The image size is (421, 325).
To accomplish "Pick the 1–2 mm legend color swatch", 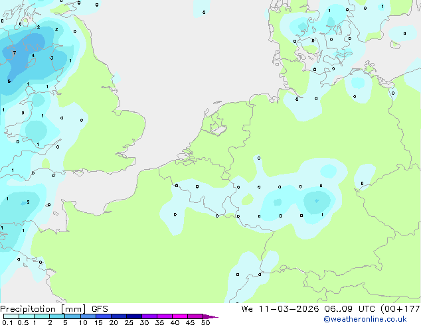I will coord(42,316).
